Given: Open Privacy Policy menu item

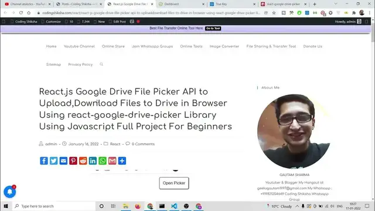Looking at the screenshot, I should [x=80, y=64].
